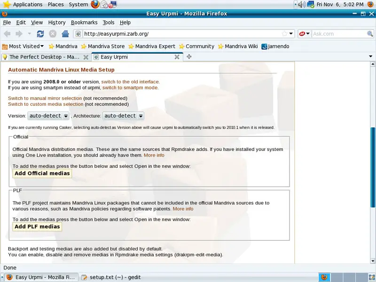Close the Easy Urpmi tab

click(177, 57)
